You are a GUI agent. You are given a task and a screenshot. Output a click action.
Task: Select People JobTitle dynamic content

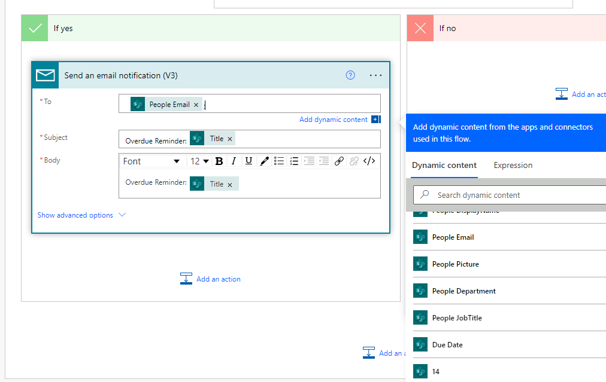[x=510, y=318]
